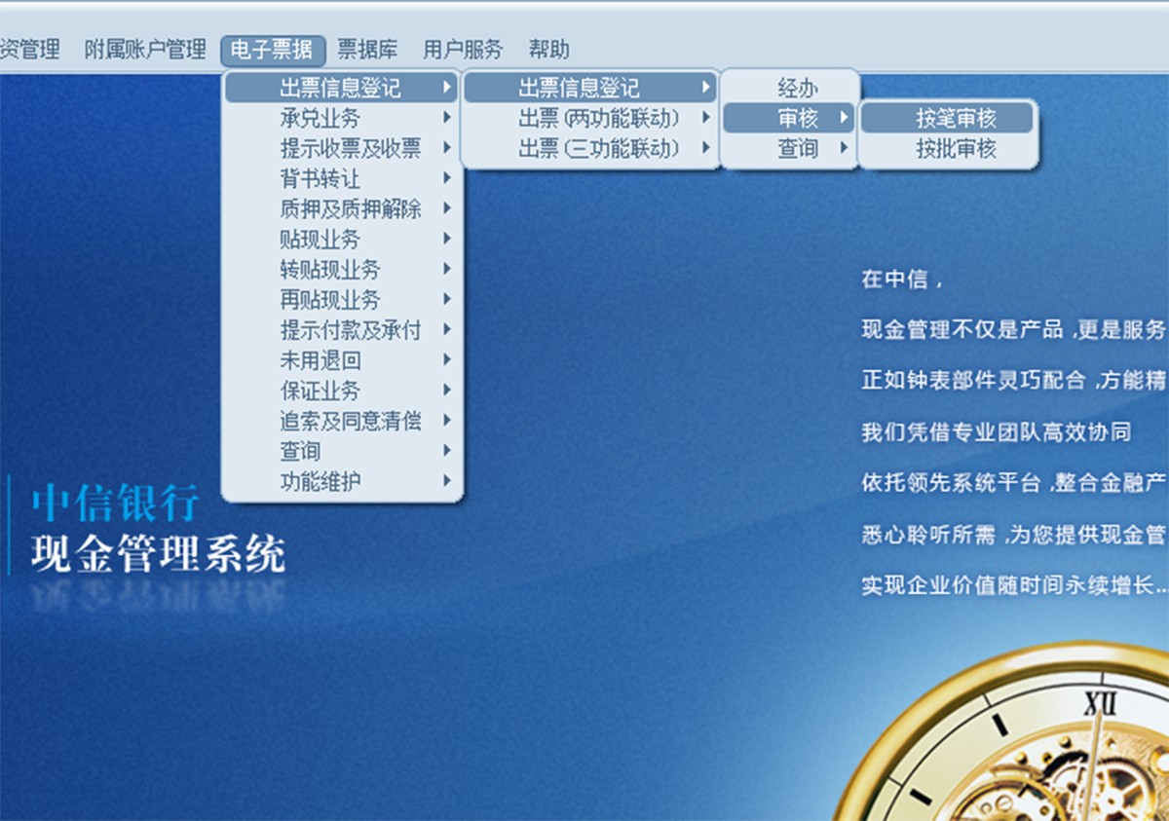Open the 用户服务 menu
1169x821 pixels.
463,50
